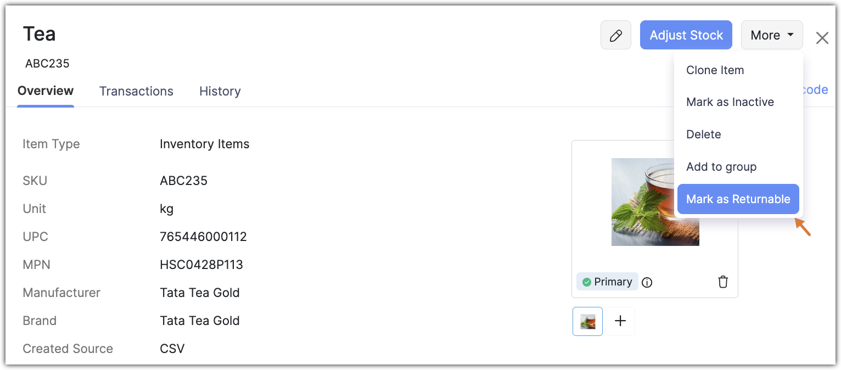Select the small tea image thumbnail
This screenshot has width=841, height=370.
click(x=587, y=321)
